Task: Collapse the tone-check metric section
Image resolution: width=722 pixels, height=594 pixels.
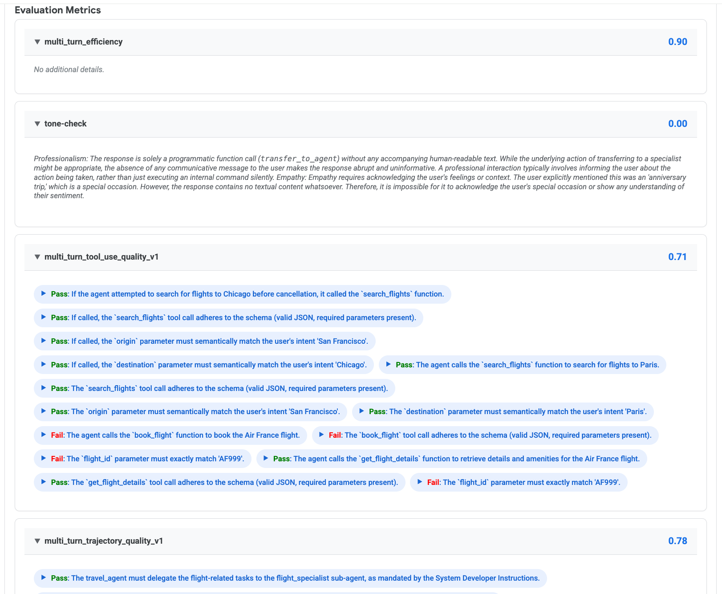Action: (x=37, y=123)
